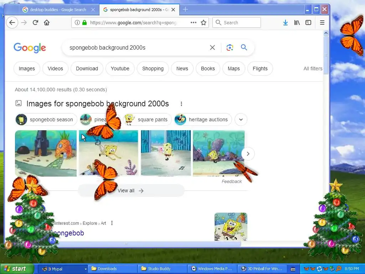Switch to Shopping results
The image size is (365, 274).
coord(153,68)
